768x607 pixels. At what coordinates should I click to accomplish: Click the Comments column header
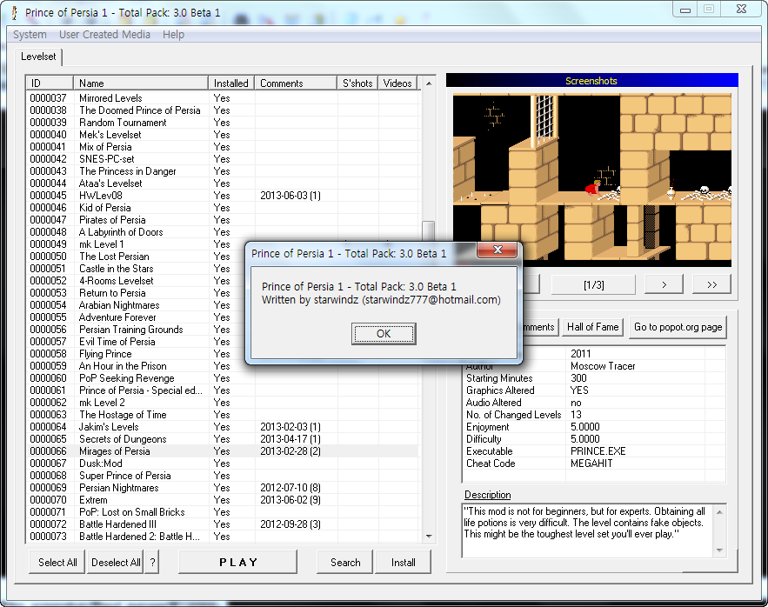[296, 83]
